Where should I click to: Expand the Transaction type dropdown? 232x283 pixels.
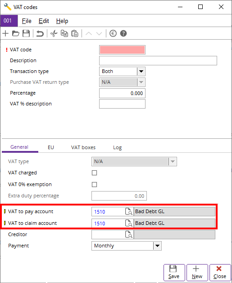coord(141,72)
